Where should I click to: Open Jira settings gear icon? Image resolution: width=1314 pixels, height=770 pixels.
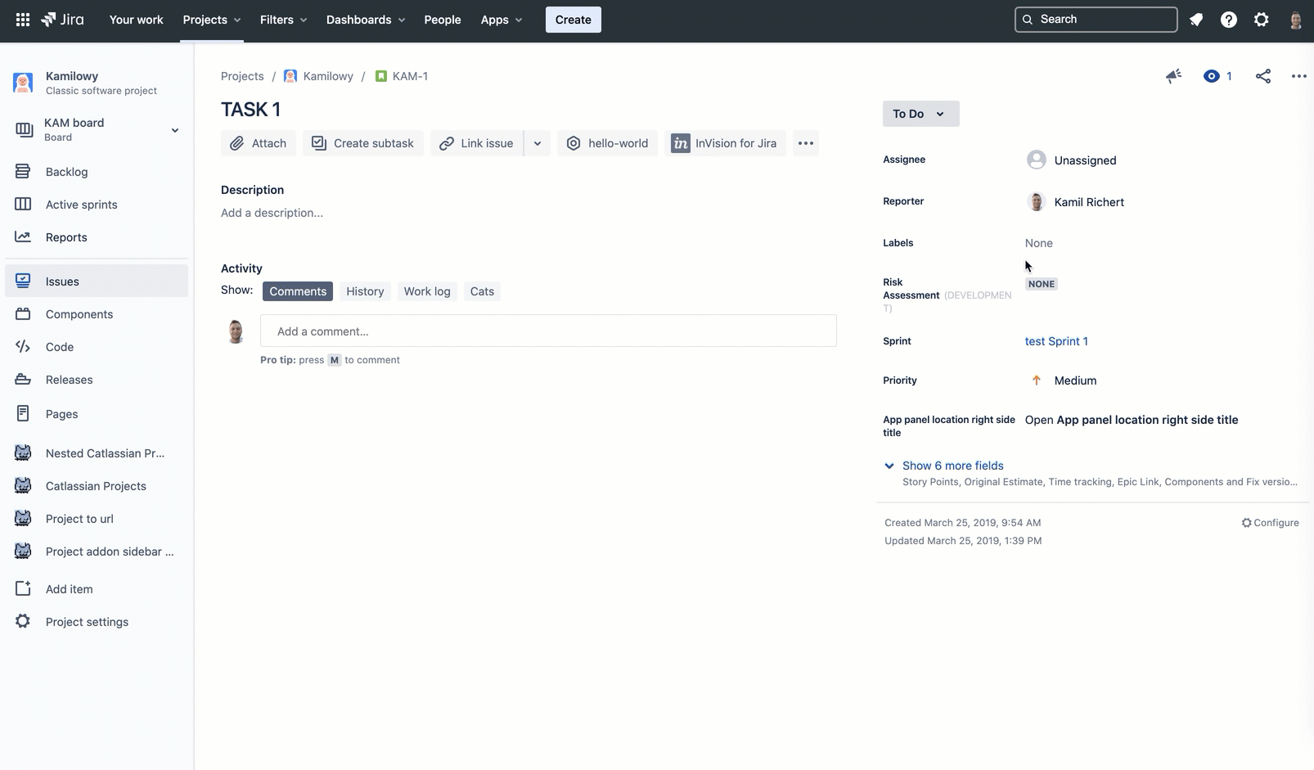pyautogui.click(x=1261, y=20)
